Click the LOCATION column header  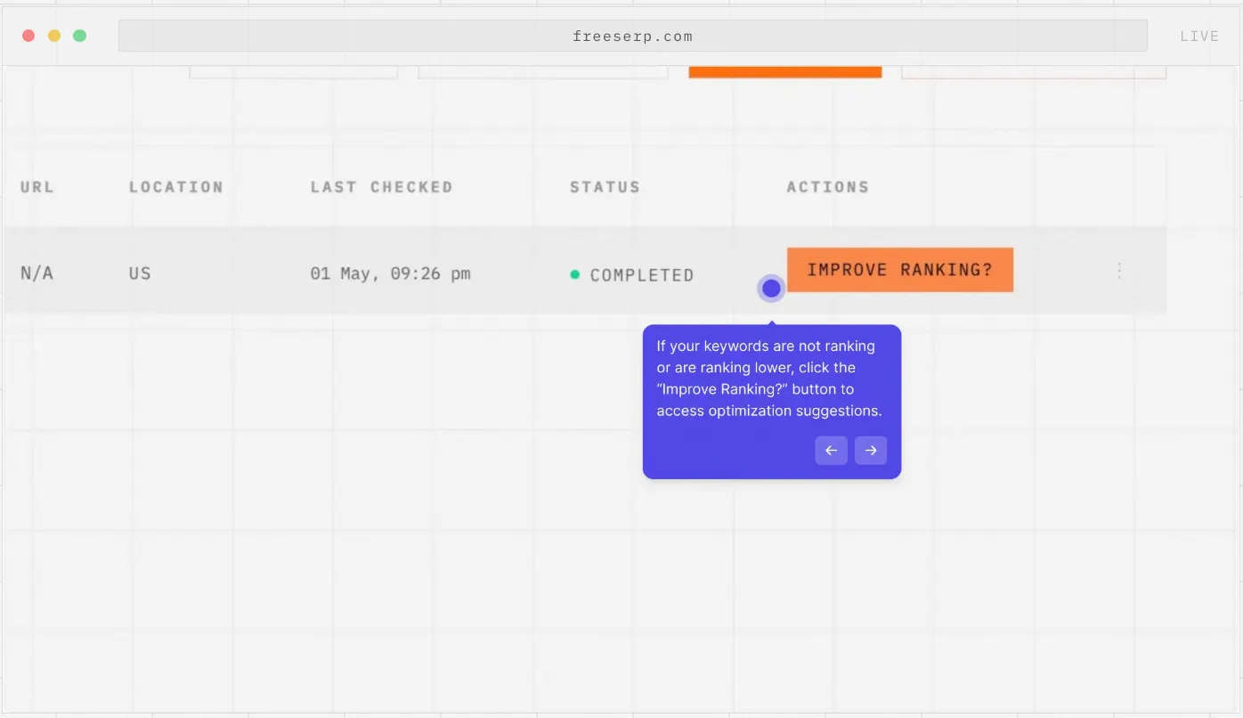coord(176,187)
